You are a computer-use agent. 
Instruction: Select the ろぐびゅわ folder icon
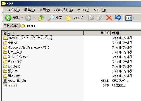(5, 66)
